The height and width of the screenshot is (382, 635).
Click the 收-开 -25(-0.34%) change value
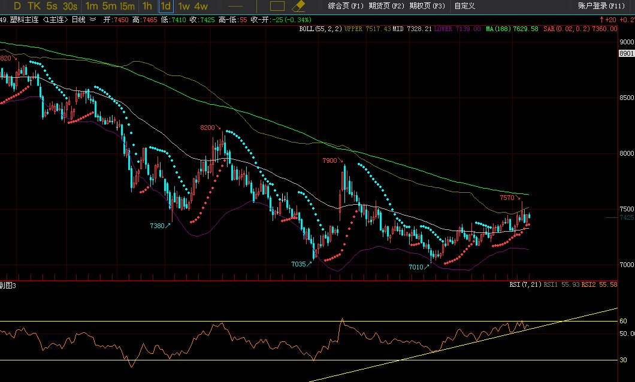pyautogui.click(x=281, y=19)
